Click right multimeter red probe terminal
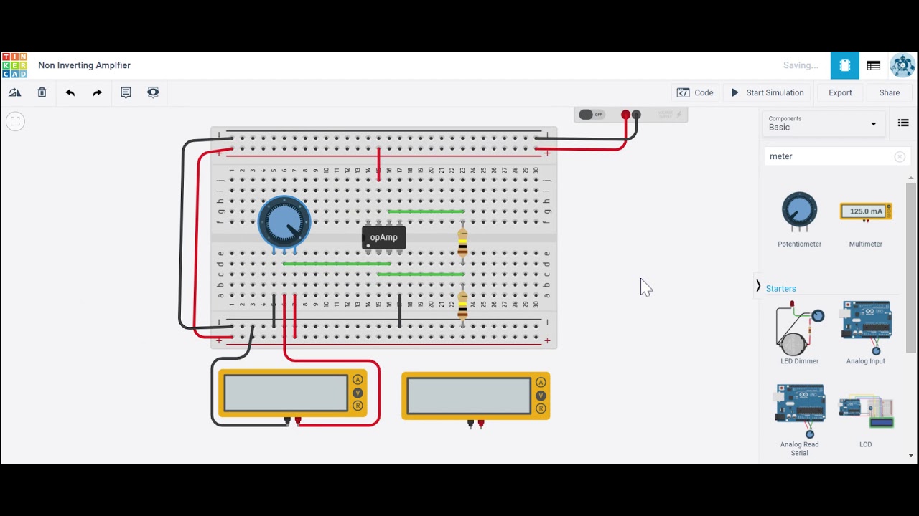 (481, 424)
